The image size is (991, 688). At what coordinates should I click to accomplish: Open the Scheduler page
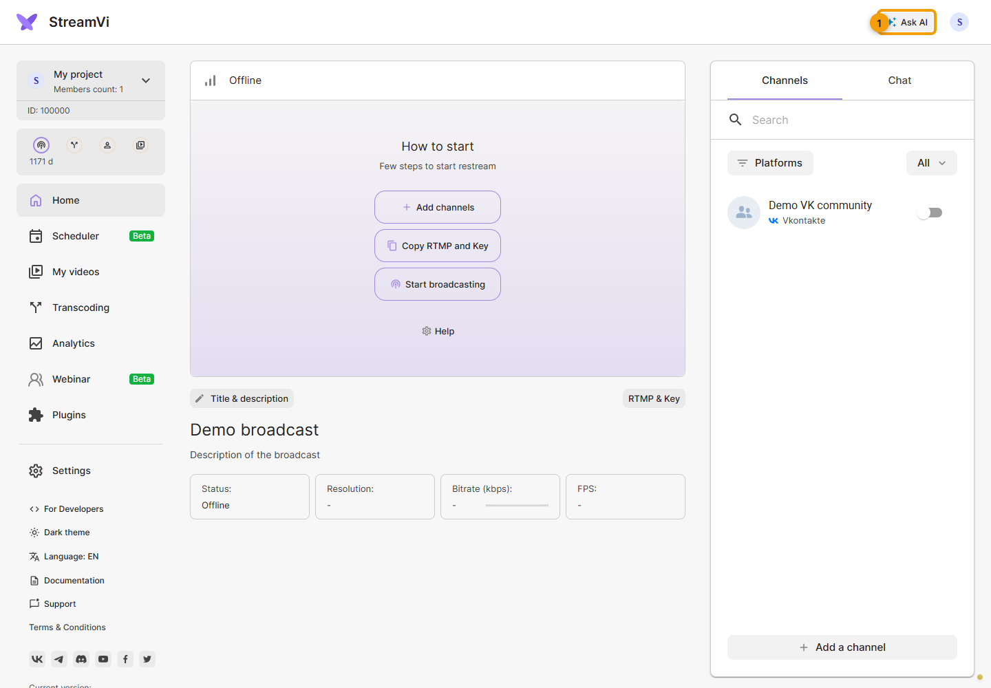tap(91, 236)
